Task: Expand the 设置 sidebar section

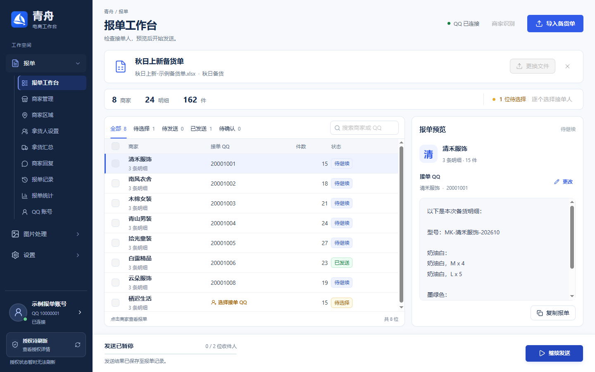Action: coord(78,255)
